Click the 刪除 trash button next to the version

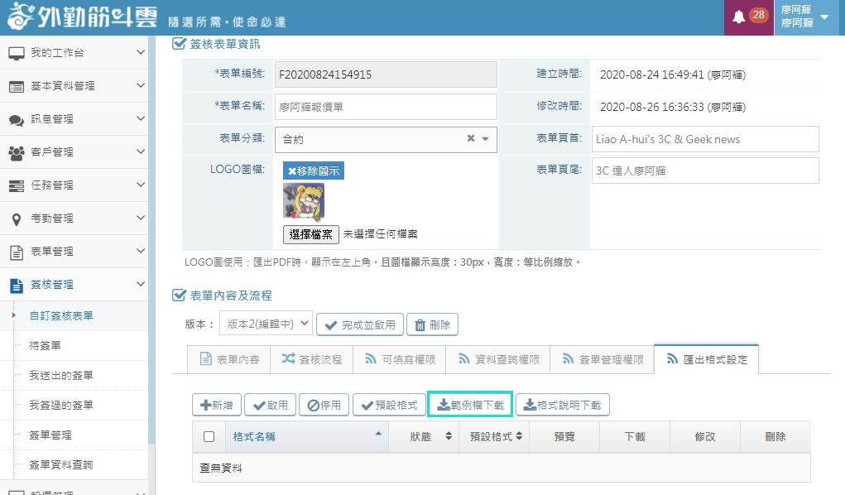(432, 324)
